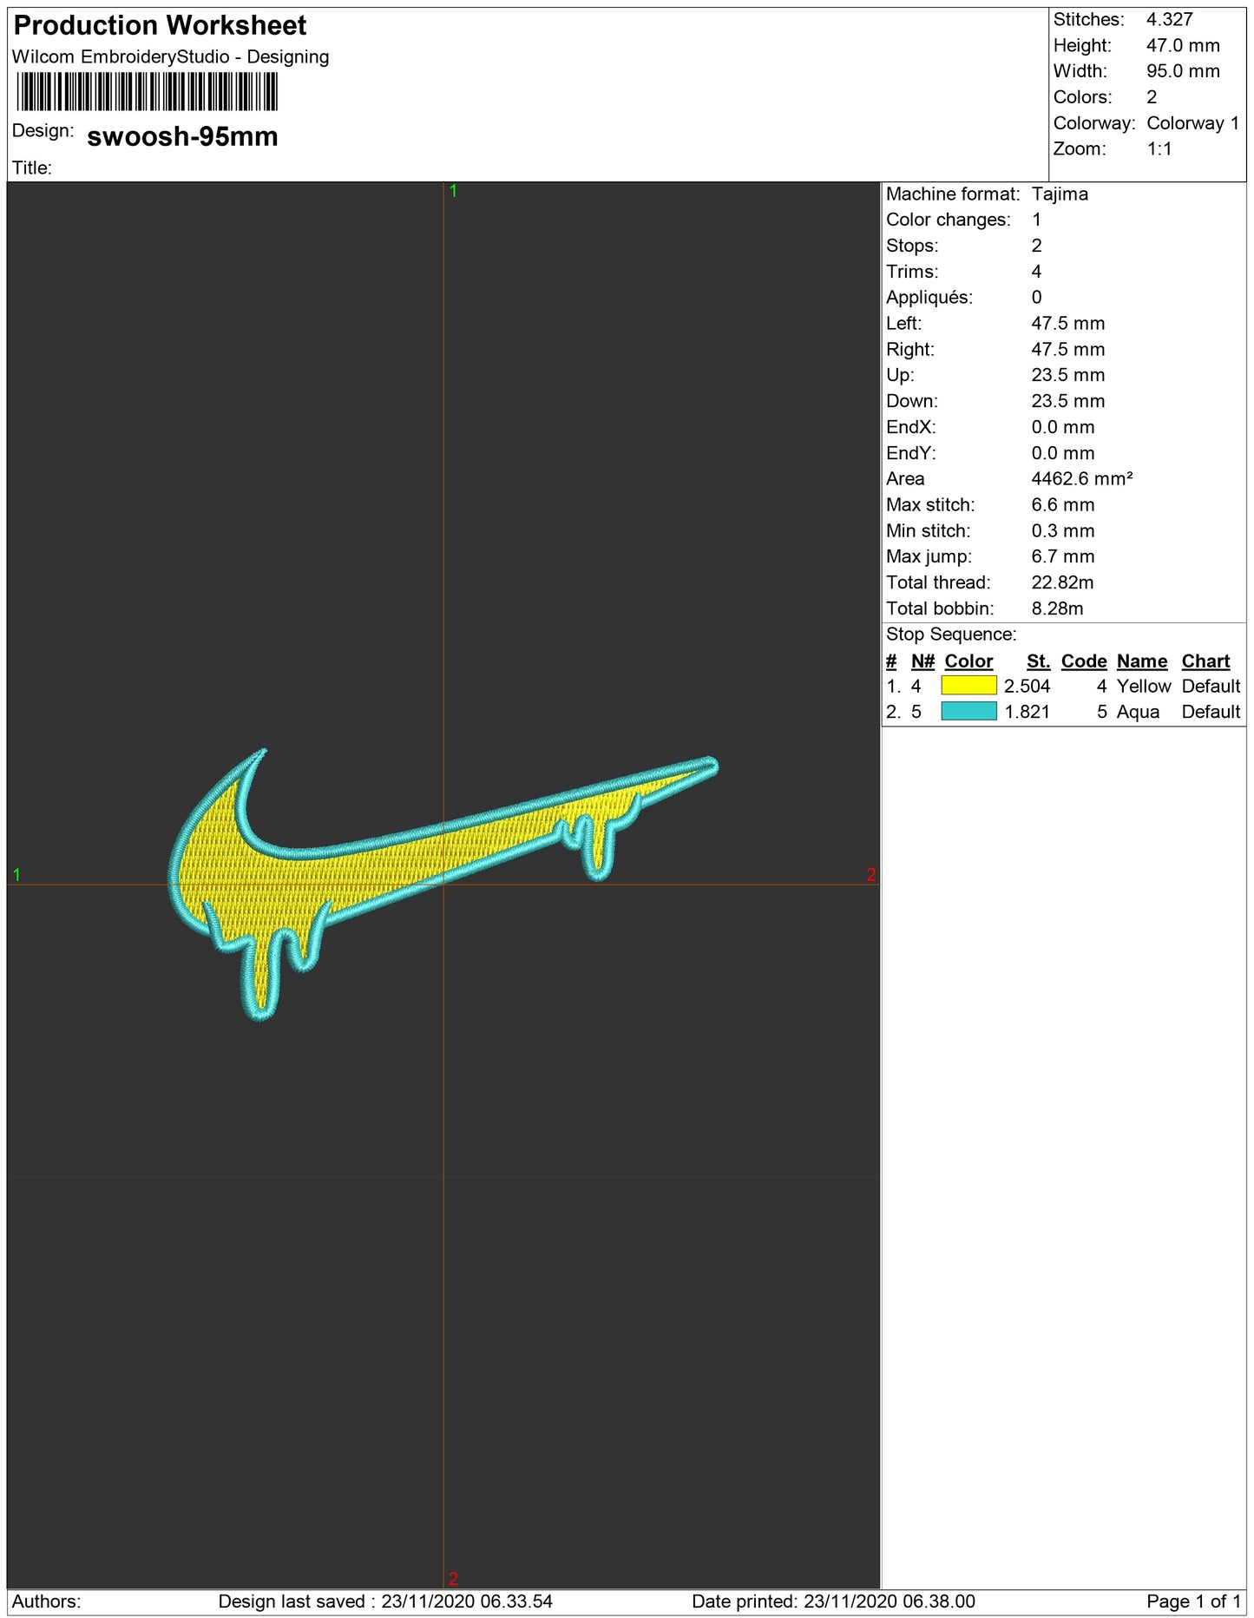Click the 'Code' column header
This screenshot has width=1254, height=1618.
click(x=1084, y=661)
